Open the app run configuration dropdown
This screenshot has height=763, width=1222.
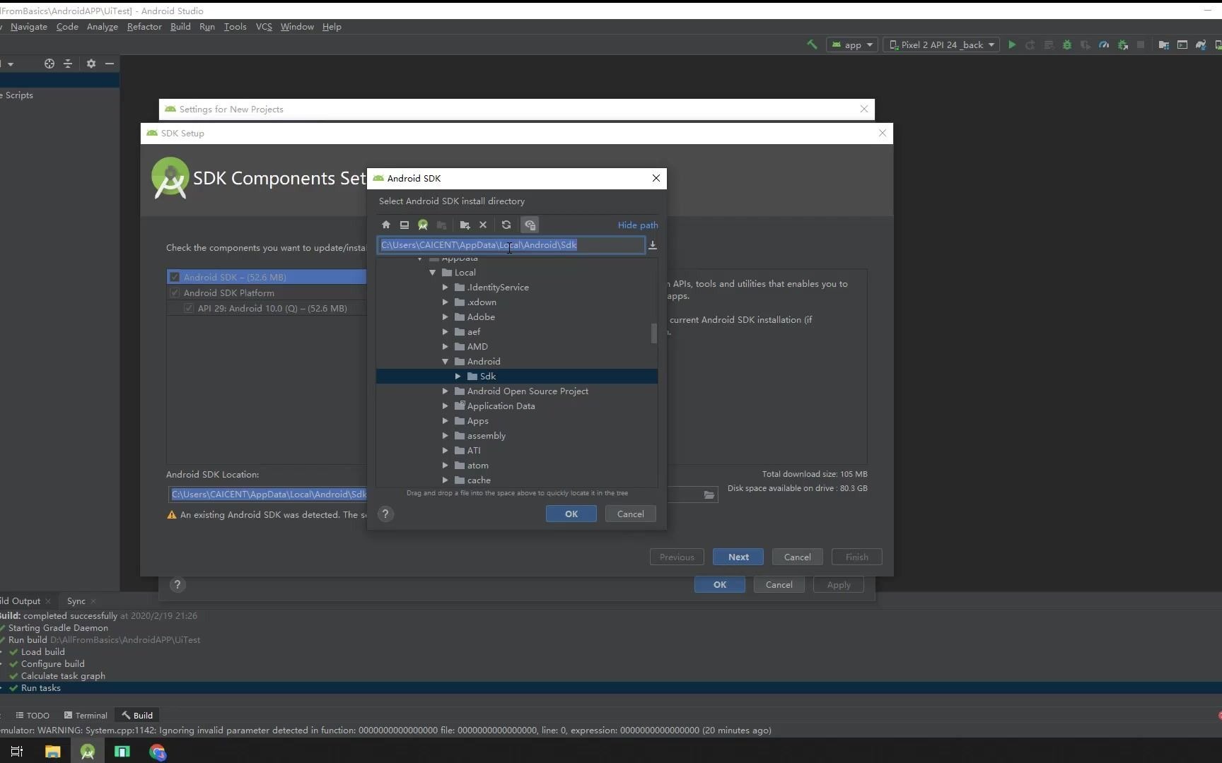point(853,45)
